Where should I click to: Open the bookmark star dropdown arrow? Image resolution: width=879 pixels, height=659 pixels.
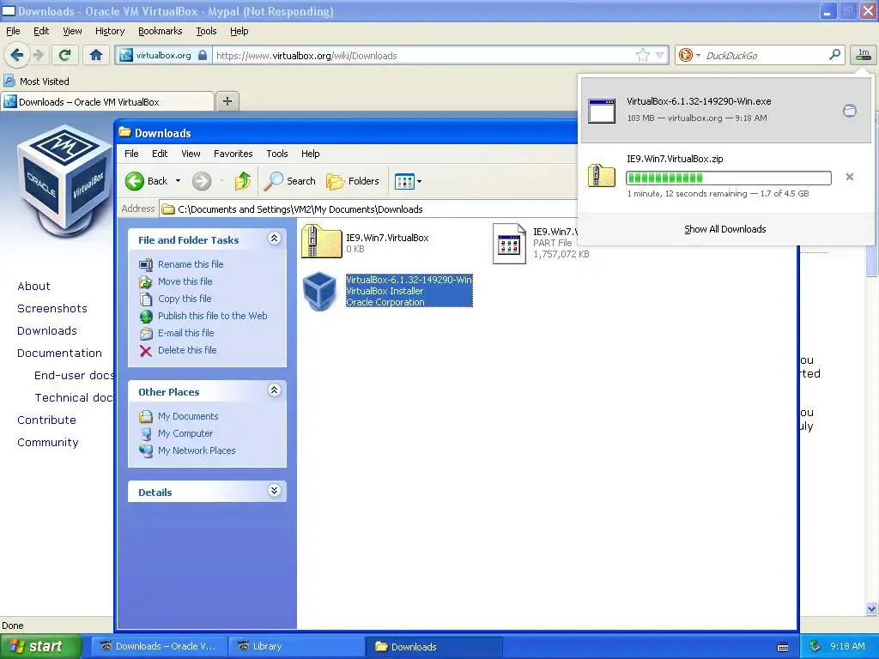click(660, 55)
